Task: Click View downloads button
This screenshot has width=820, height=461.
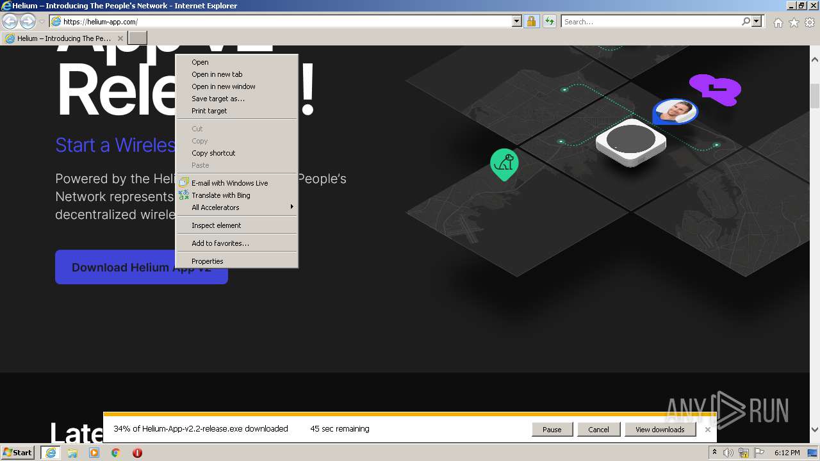Action: [x=660, y=430]
